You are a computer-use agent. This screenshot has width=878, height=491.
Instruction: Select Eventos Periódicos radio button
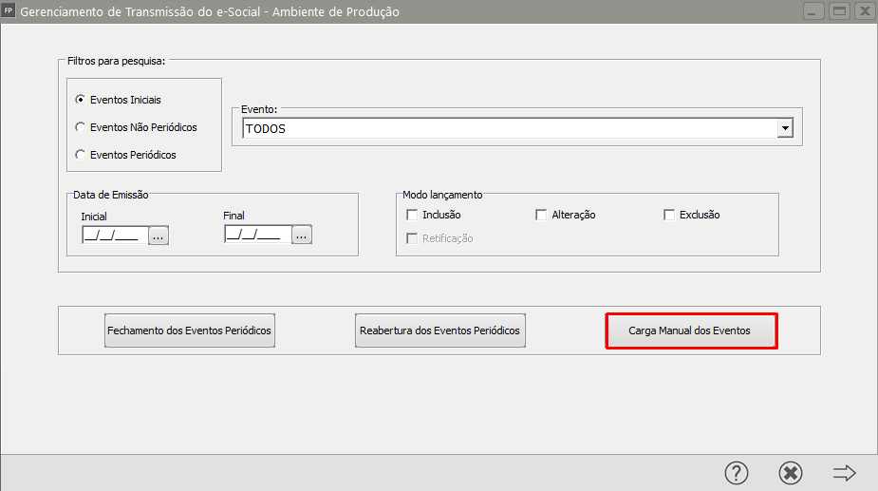click(x=81, y=155)
